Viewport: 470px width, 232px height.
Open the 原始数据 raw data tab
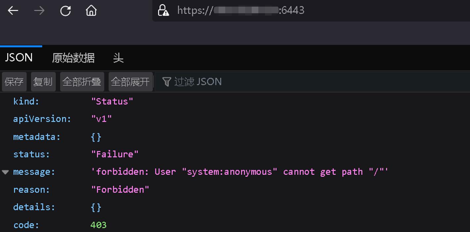pos(73,58)
